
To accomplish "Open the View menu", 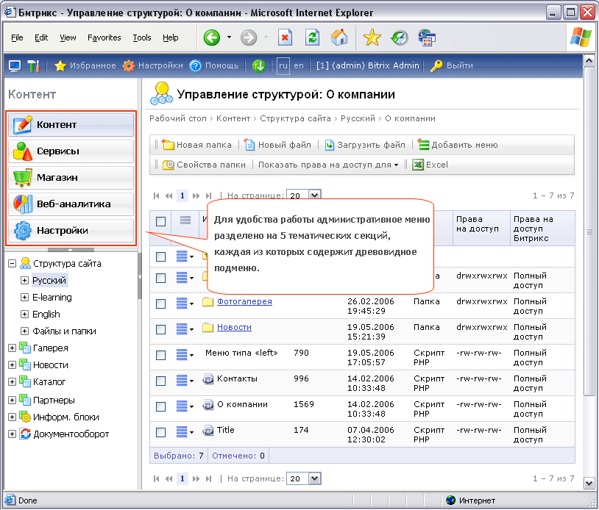I will coord(68,37).
